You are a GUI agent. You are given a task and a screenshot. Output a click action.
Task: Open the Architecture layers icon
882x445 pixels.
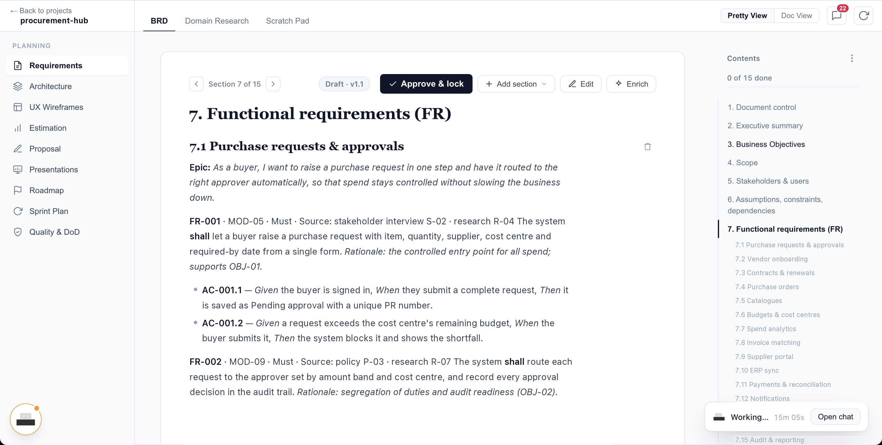[x=18, y=86]
